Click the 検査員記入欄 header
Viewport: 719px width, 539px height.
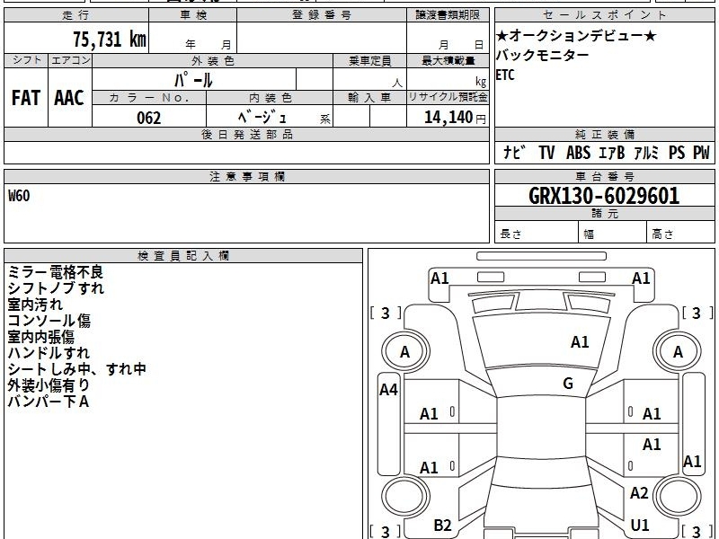tap(183, 256)
